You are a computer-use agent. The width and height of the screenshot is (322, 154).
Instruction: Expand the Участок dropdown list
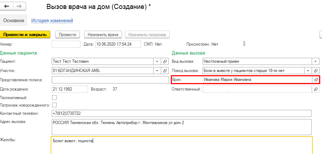(x=158, y=71)
